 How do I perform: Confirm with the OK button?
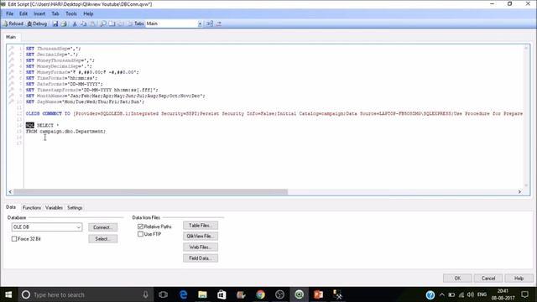(x=457, y=279)
